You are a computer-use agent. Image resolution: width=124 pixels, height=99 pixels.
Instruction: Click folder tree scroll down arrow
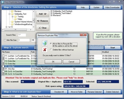pos(33,27)
